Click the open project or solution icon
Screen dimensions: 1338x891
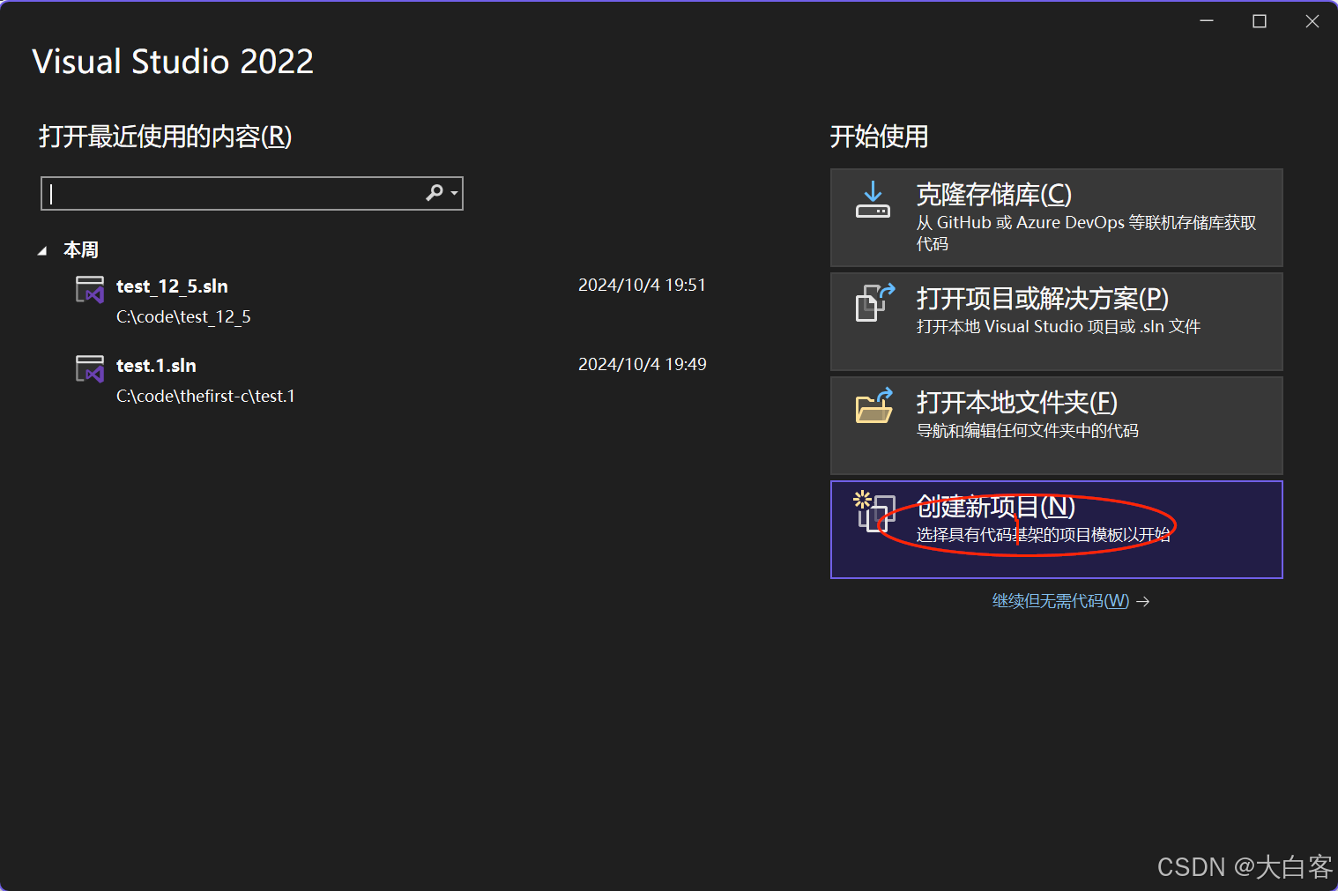click(x=874, y=302)
